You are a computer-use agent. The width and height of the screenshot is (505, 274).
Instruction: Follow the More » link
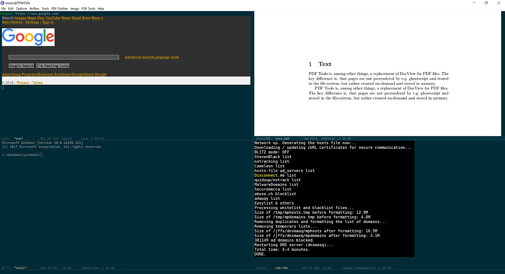click(97, 18)
